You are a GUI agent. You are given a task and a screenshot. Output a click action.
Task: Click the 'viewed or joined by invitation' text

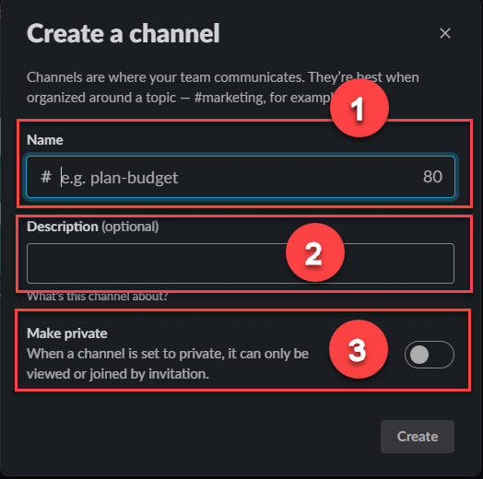118,374
